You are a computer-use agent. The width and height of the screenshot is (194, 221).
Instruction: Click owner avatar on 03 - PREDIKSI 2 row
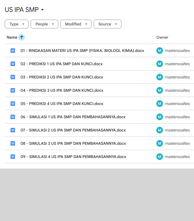point(159,77)
